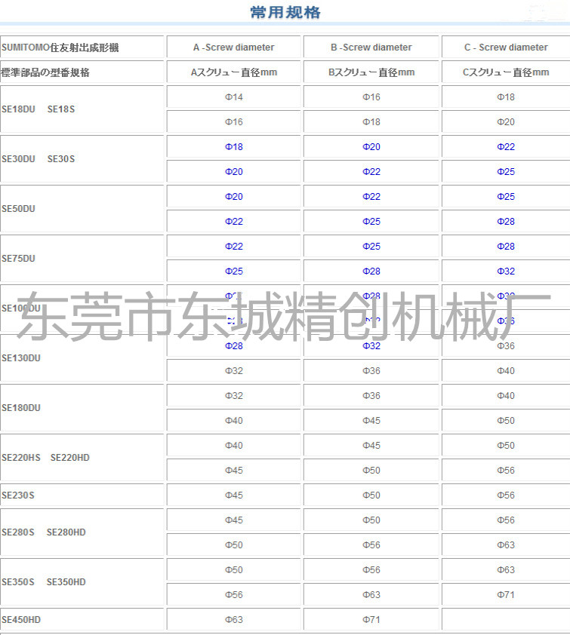Click the SE280HD model label
This screenshot has height=635, width=570.
pos(66,532)
